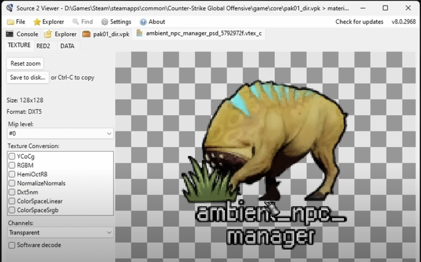
Task: Select the pak01_dir.vpk package icon
Action: 86,34
